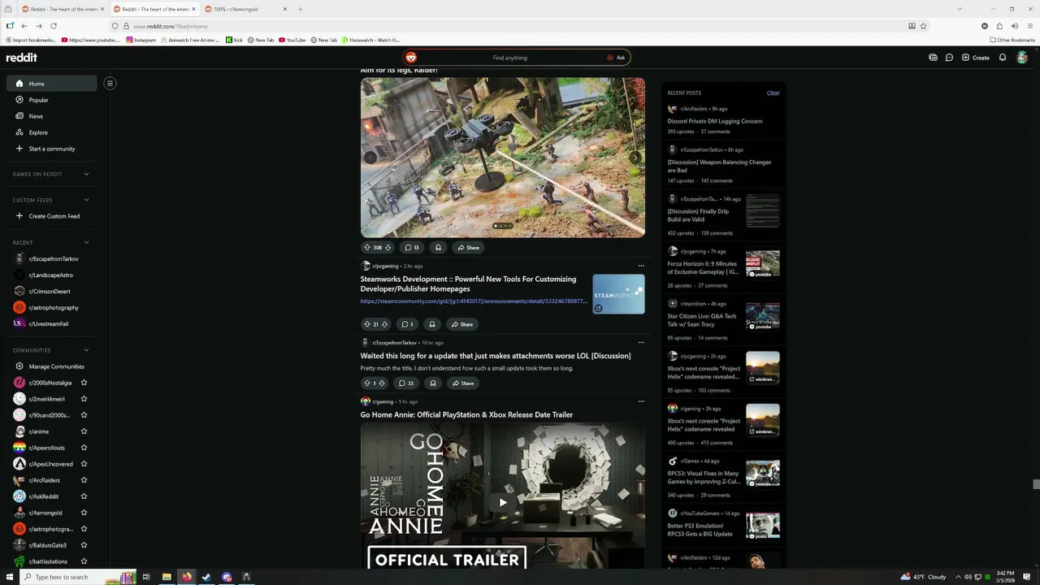Give award to the Steamworks post
This screenshot has height=585, width=1040.
pos(432,324)
